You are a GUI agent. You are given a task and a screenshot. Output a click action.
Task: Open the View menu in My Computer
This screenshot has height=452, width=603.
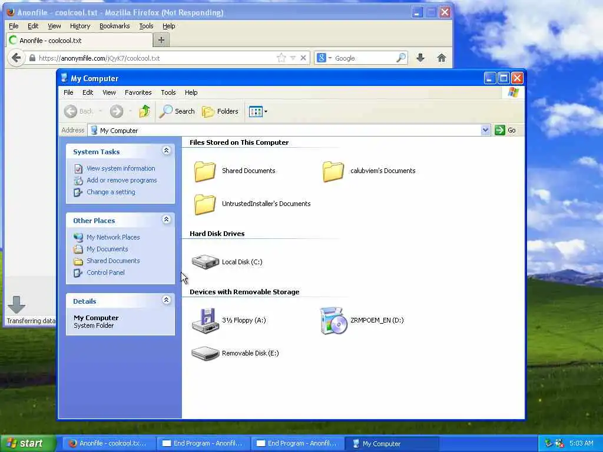tap(109, 92)
